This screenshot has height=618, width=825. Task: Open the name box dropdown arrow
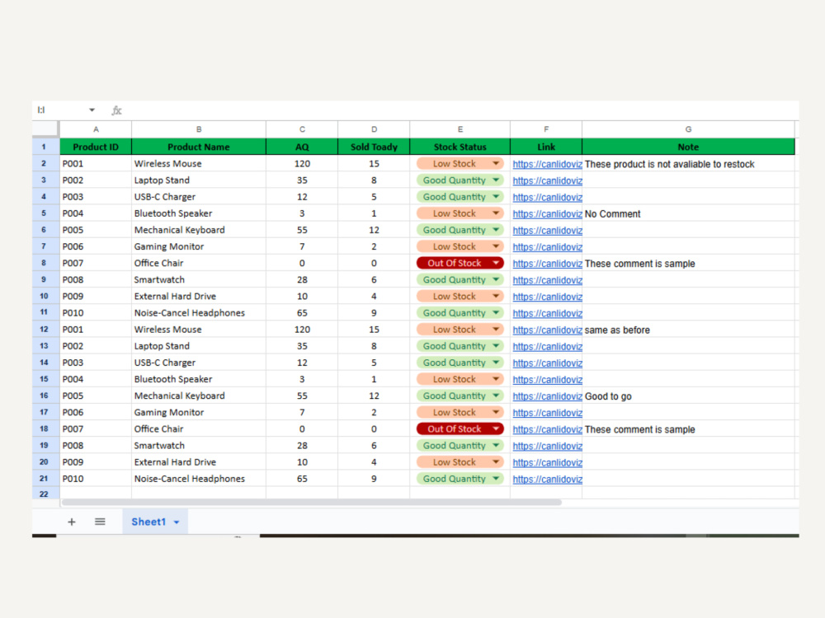point(92,110)
